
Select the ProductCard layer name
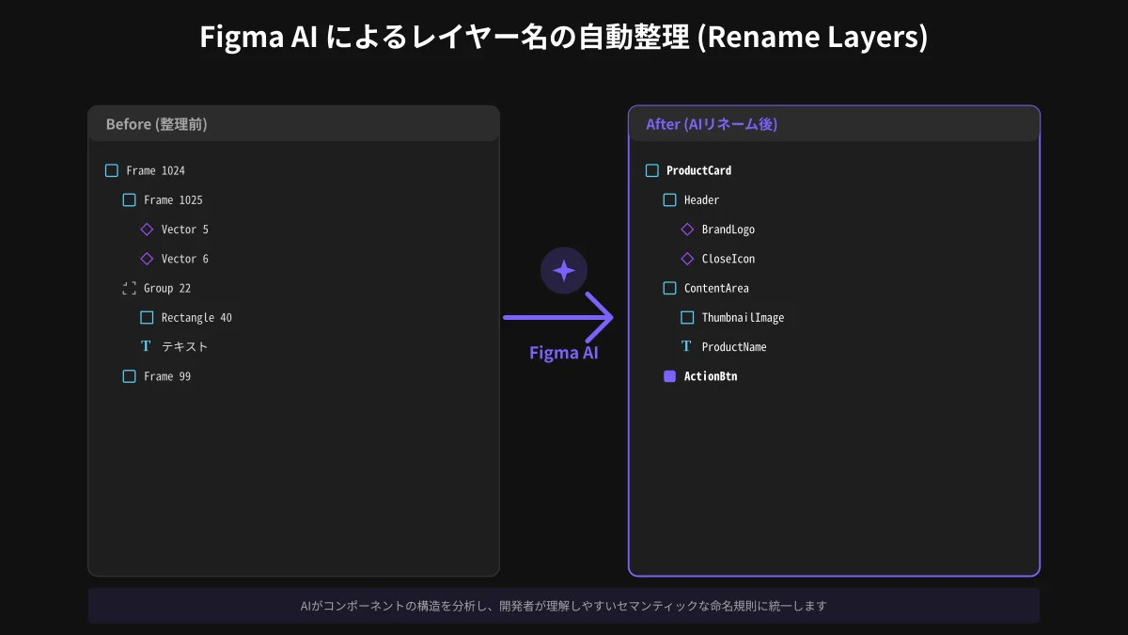(698, 170)
